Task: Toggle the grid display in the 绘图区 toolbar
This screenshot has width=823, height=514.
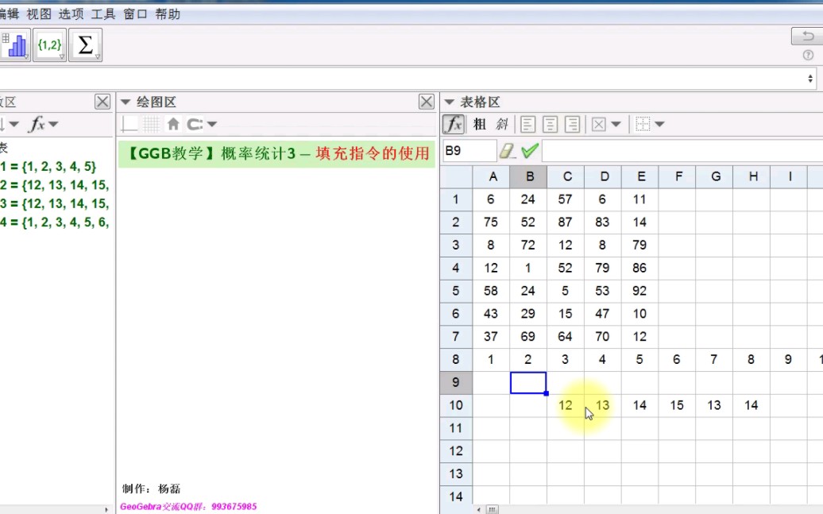Action: click(151, 125)
